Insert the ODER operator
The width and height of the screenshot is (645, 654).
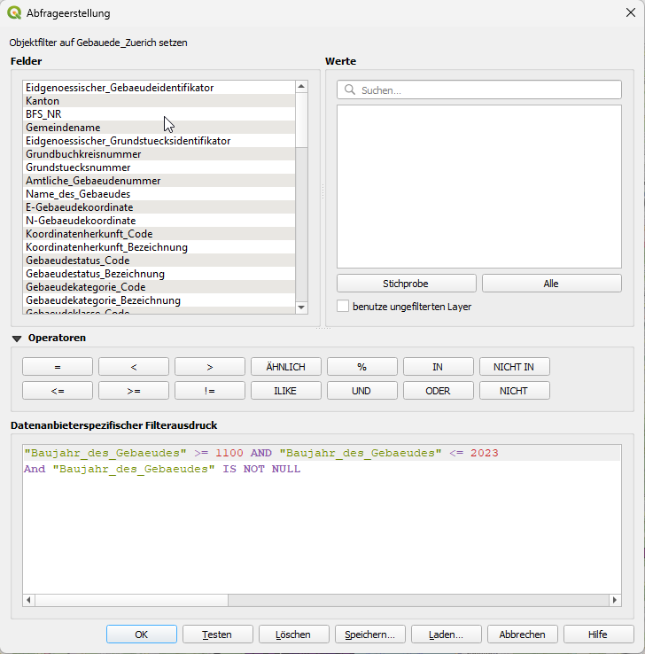pyautogui.click(x=438, y=391)
